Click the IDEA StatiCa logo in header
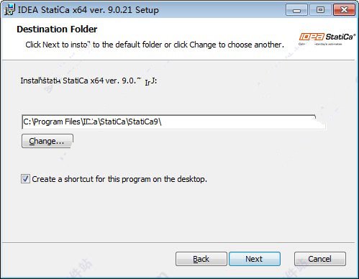 [x=327, y=39]
